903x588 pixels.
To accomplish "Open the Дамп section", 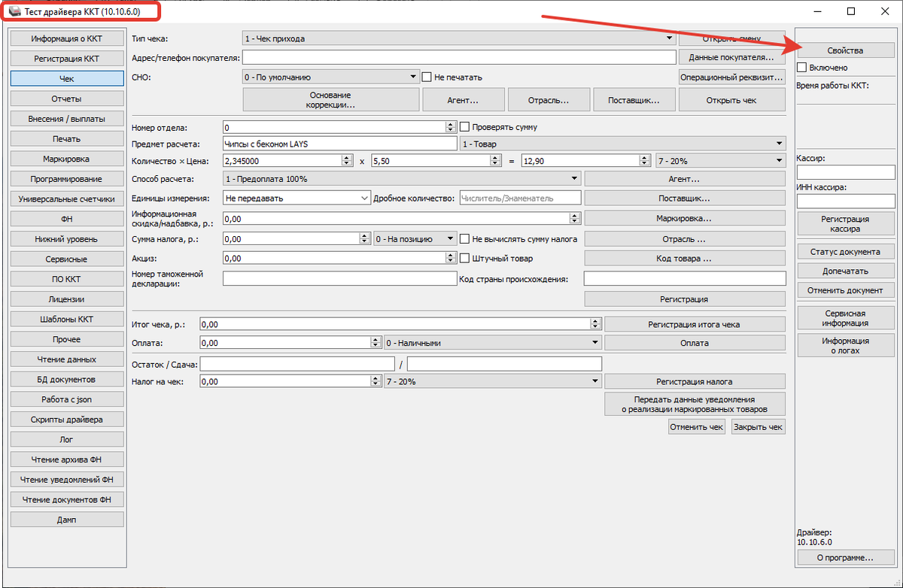I will pyautogui.click(x=67, y=520).
